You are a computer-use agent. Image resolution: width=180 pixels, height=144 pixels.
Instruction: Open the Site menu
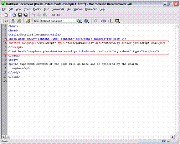click(69, 9)
